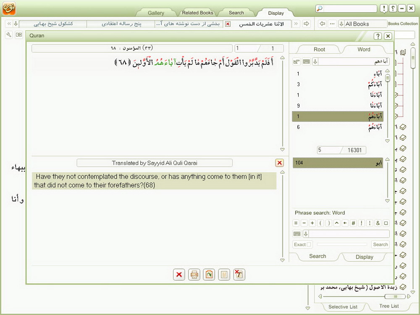Switch to the Selective List tab
The height and width of the screenshot is (315, 420).
coord(343,307)
